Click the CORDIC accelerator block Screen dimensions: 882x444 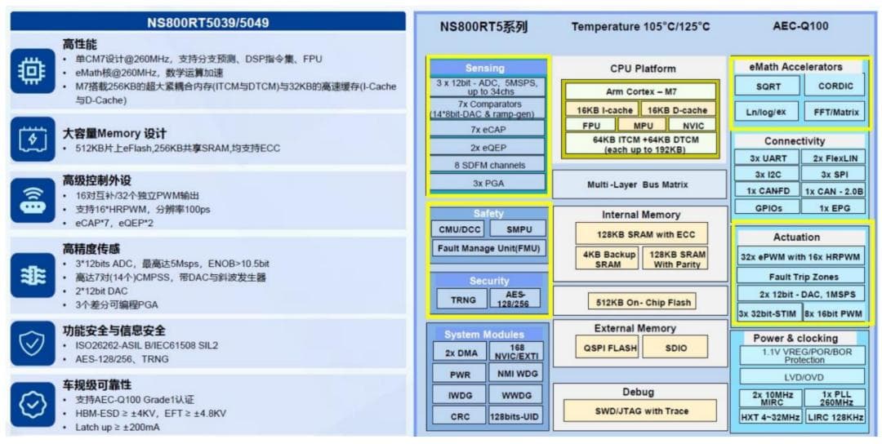coord(835,87)
